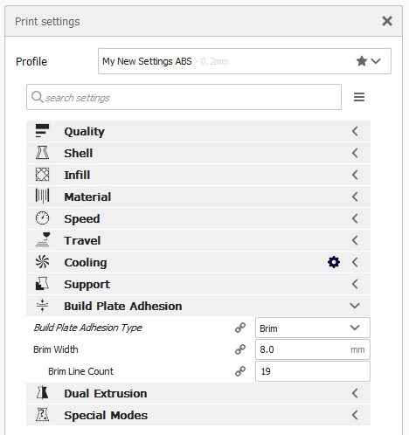Image resolution: width=409 pixels, height=435 pixels.
Task: Click the Infill pattern icon
Action: pyautogui.click(x=42, y=175)
